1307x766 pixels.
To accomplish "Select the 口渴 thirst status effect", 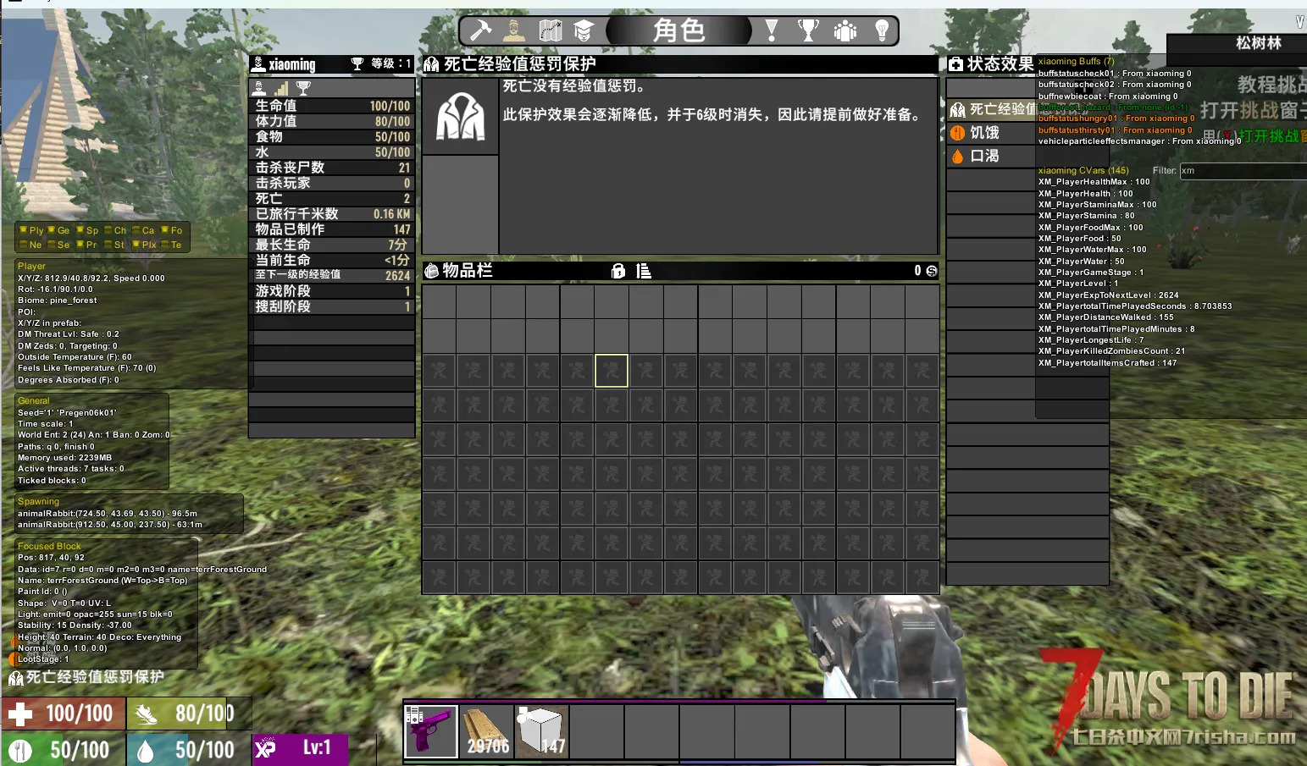I will (983, 156).
